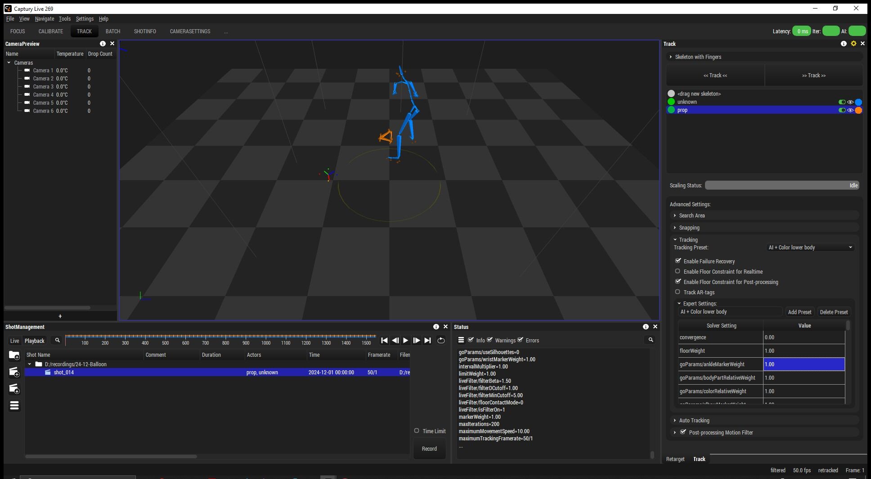Open the Tracking Preset dropdown
Screen dimensions: 871x479
coord(810,248)
